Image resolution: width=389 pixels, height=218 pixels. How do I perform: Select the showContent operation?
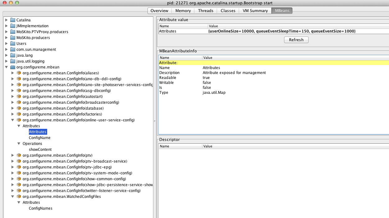tap(40, 149)
